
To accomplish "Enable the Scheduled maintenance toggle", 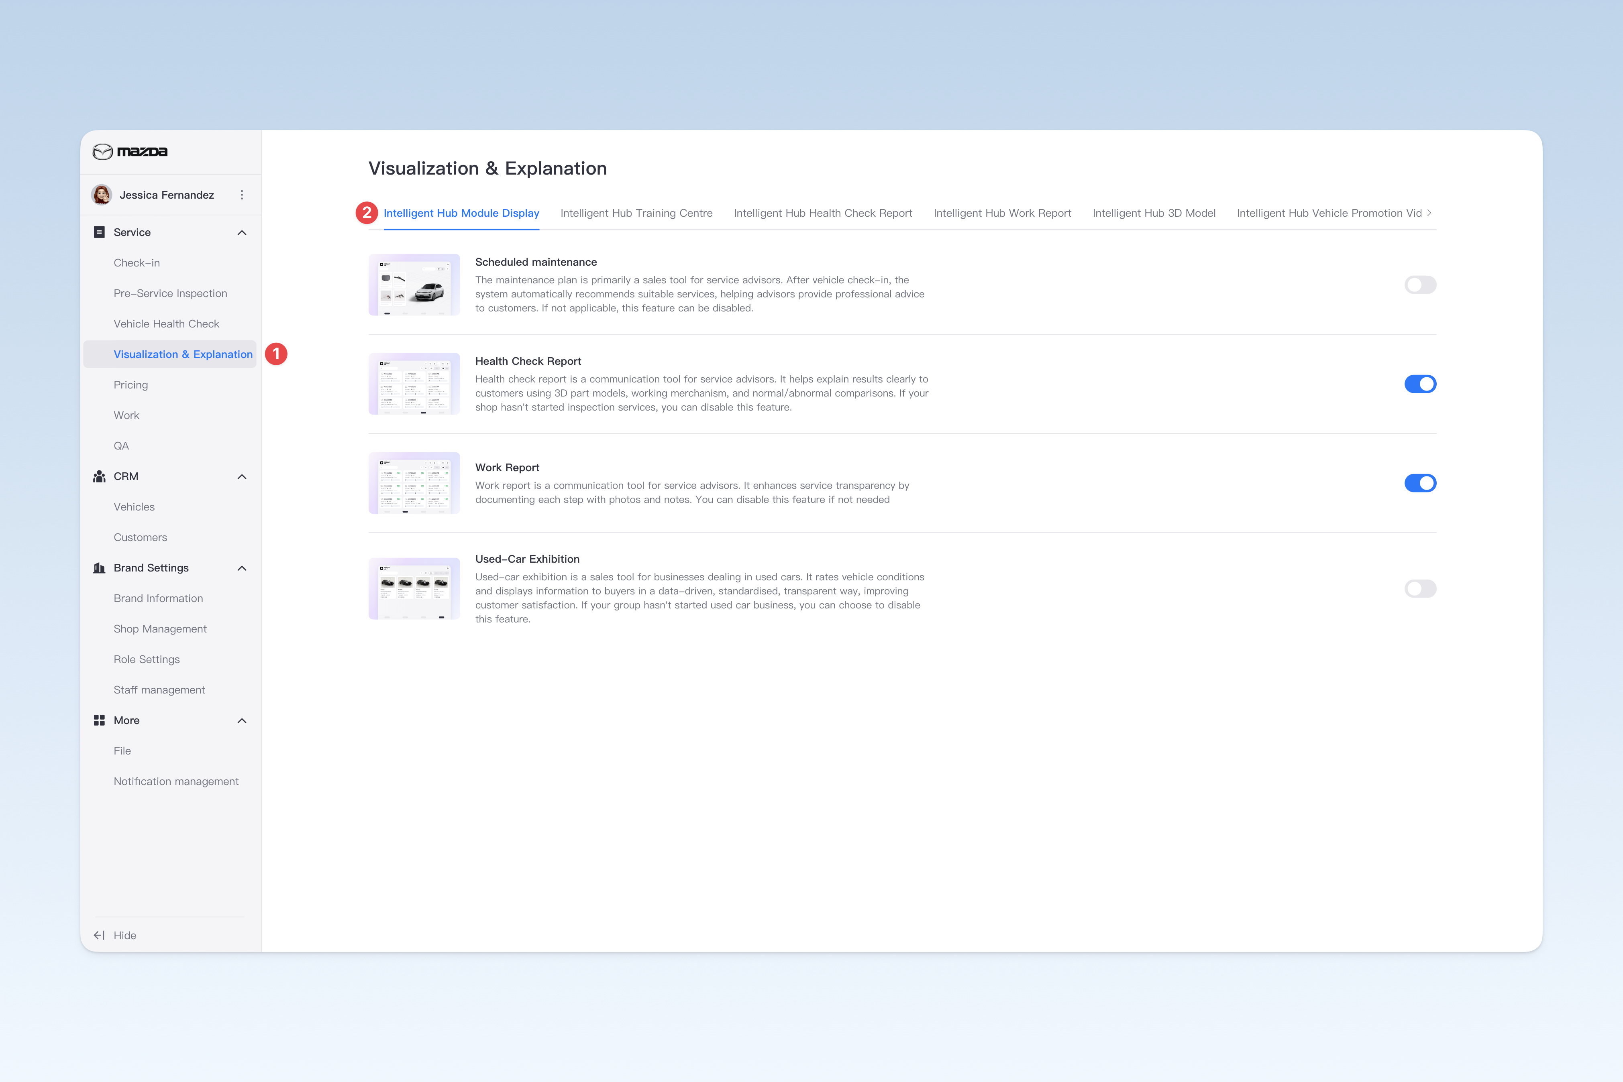I will (x=1420, y=285).
